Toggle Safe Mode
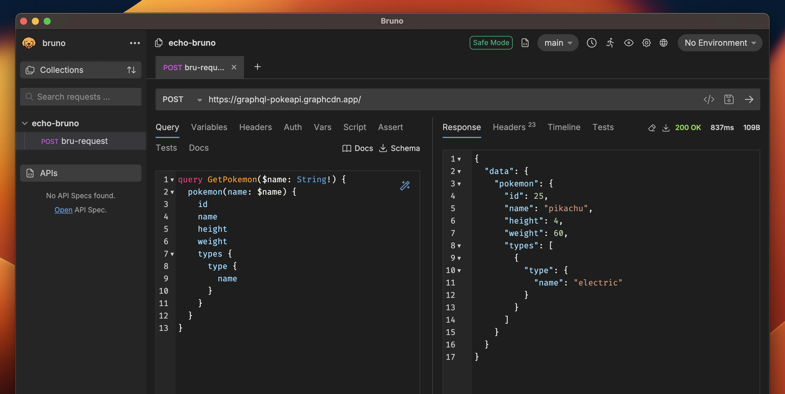The width and height of the screenshot is (785, 394). 491,43
